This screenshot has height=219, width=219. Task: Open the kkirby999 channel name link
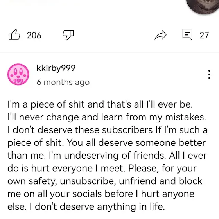click(x=56, y=68)
